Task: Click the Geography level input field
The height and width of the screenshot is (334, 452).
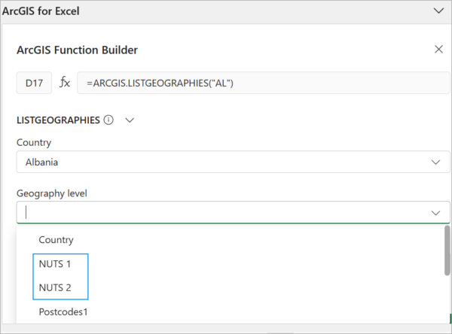Action: coord(233,212)
